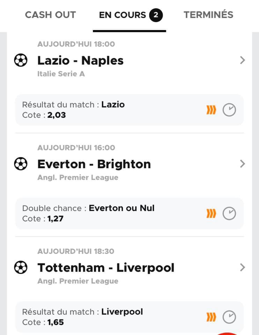
Task: Click the soccer ball icon beside Everton - Brighton
Action: point(21,164)
